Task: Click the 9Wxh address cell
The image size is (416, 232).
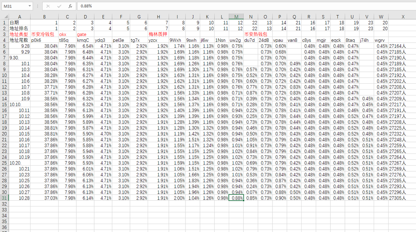Action: (x=177, y=40)
